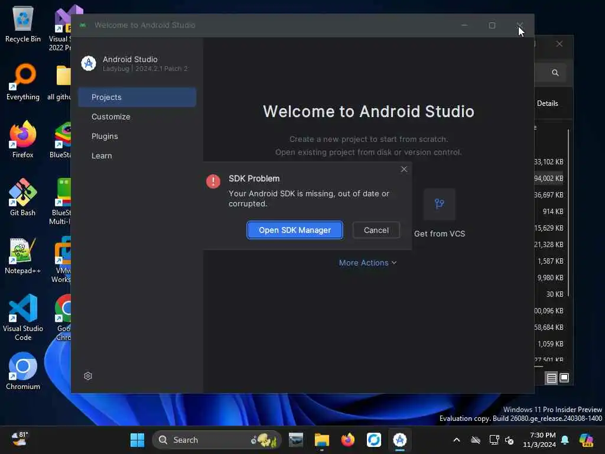This screenshot has width=605, height=454.
Task: Open Visual Studio Code desktop shortcut
Action: (23, 317)
